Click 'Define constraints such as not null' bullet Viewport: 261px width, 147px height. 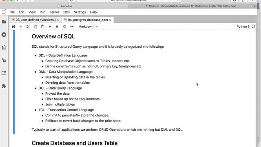pyautogui.click(x=94, y=66)
